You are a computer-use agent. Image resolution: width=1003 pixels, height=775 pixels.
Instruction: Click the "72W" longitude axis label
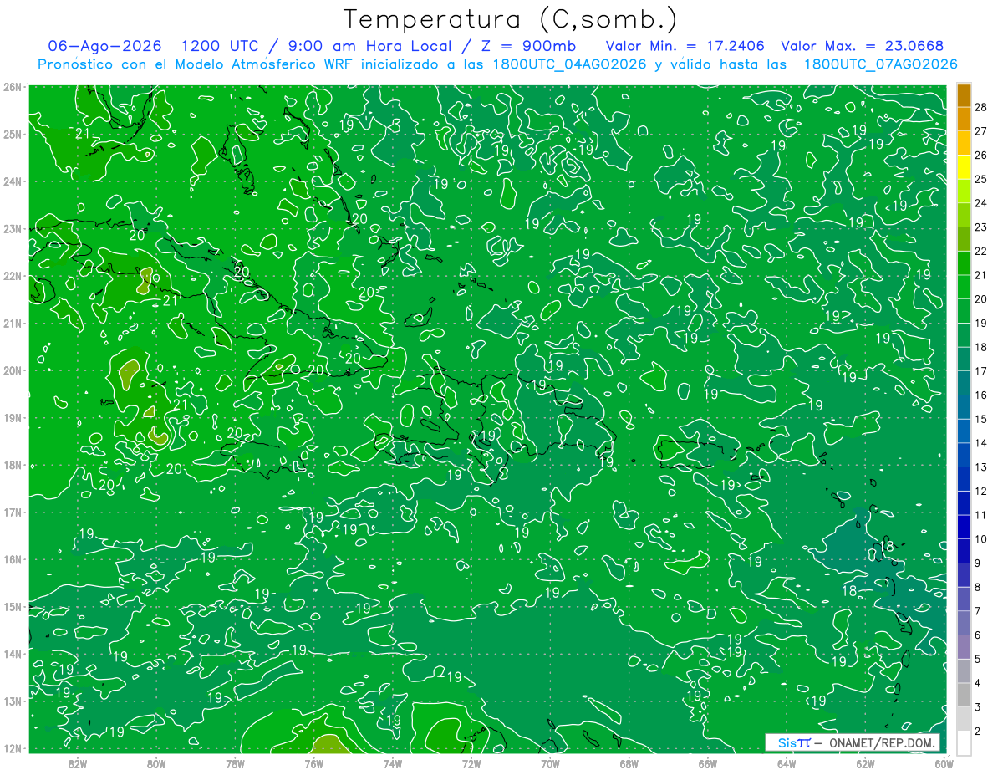tap(471, 763)
